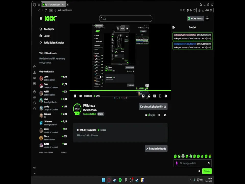This screenshot has width=245, height=184.
Task: Open browser downloads icon
Action: pyautogui.click(x=203, y=10)
